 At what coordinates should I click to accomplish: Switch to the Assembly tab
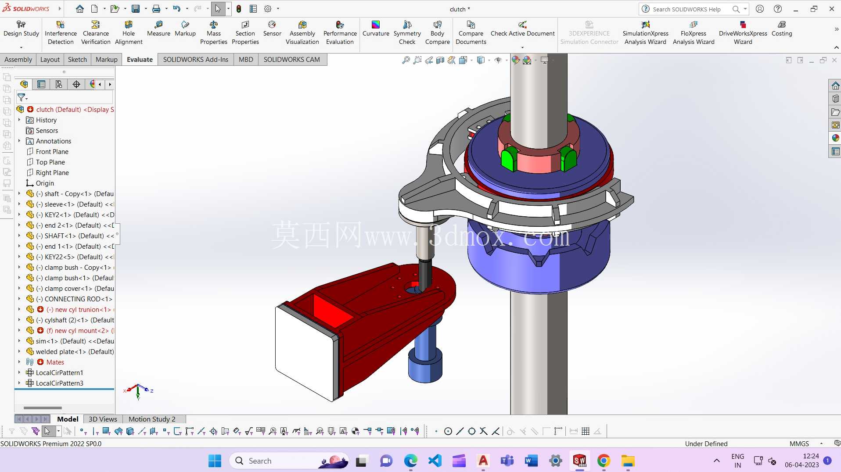[18, 60]
